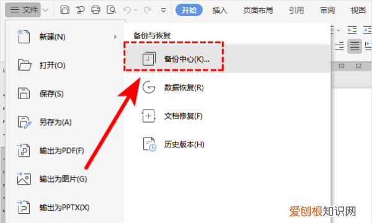Click the print icon in quick toolbar
The height and width of the screenshot is (223, 372).
tap(96, 10)
